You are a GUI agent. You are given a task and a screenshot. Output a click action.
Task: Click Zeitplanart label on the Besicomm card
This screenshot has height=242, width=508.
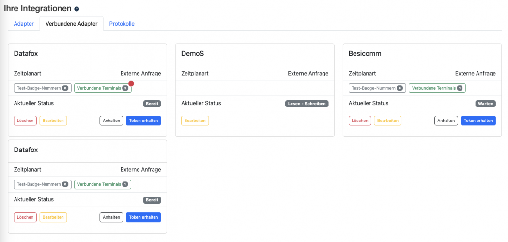pos(362,74)
